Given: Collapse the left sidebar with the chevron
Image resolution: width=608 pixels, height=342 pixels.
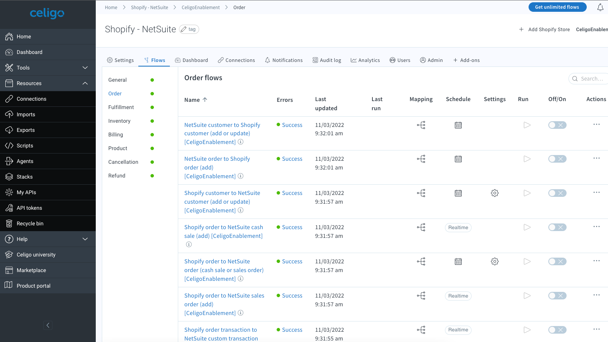Looking at the screenshot, I should pos(48,325).
